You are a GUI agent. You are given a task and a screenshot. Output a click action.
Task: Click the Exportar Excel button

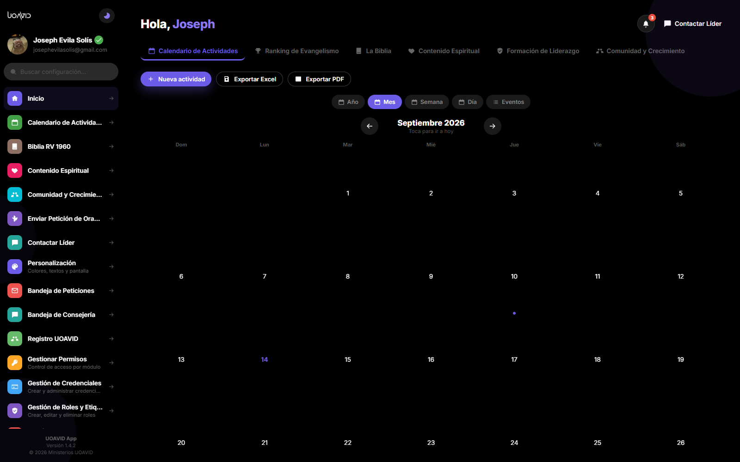(250, 79)
